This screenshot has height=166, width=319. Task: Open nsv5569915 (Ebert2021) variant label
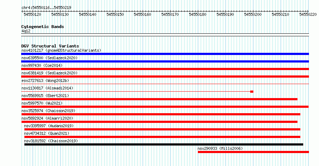tap(45, 96)
